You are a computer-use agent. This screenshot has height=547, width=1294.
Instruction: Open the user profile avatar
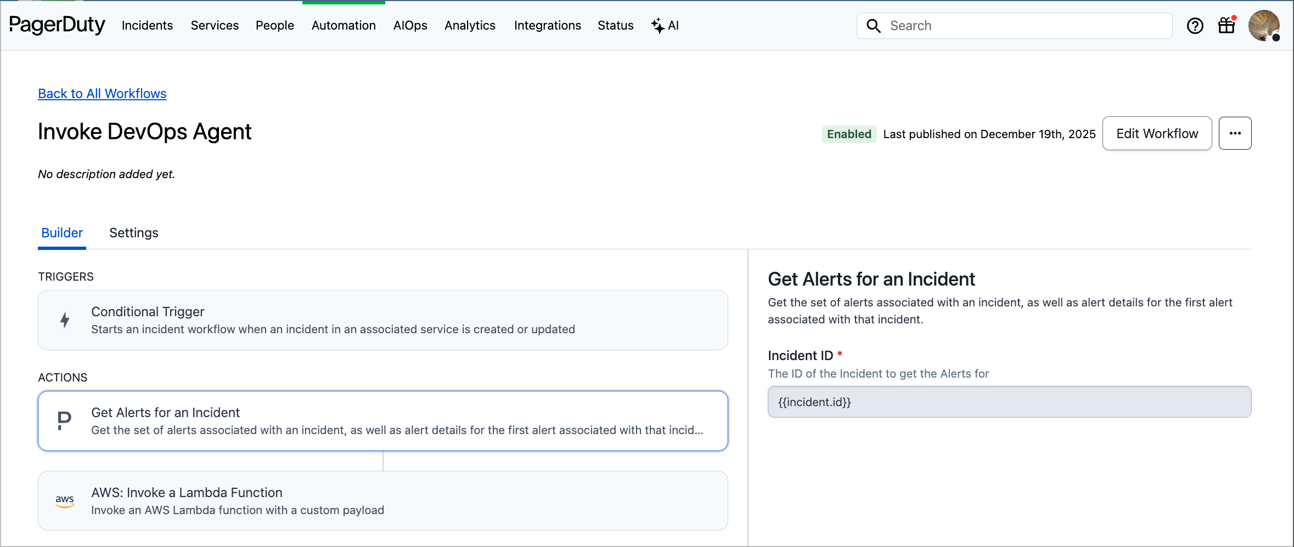(1264, 25)
